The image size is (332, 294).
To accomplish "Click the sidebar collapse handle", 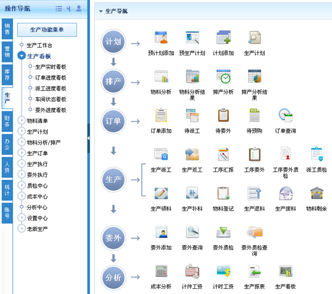I will [x=89, y=138].
